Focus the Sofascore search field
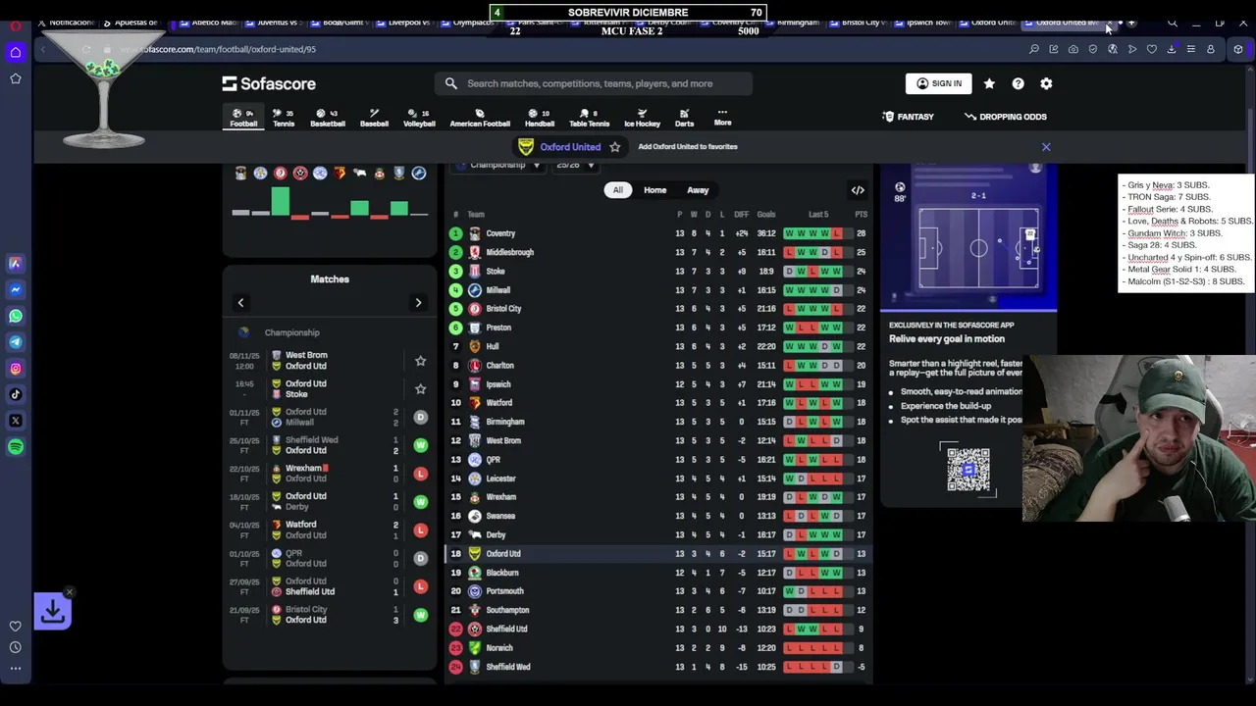 (594, 83)
